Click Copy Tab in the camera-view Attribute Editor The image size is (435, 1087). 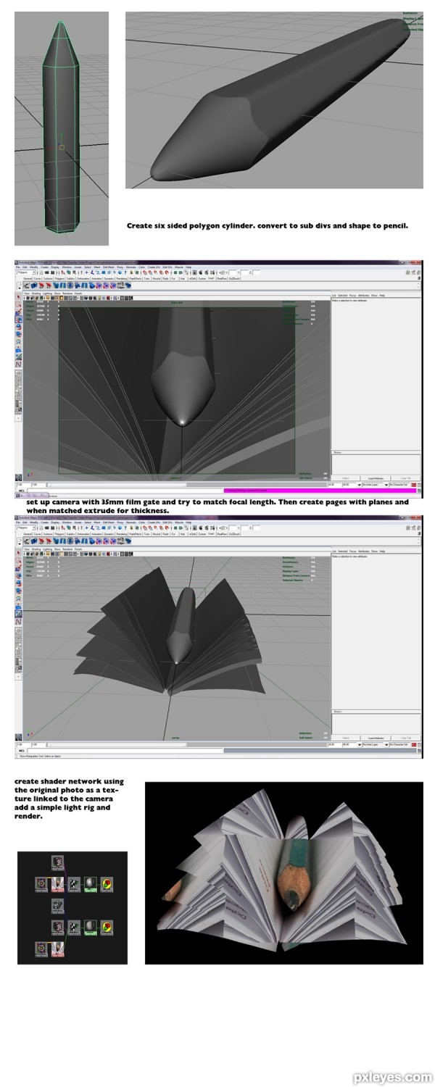tap(405, 478)
